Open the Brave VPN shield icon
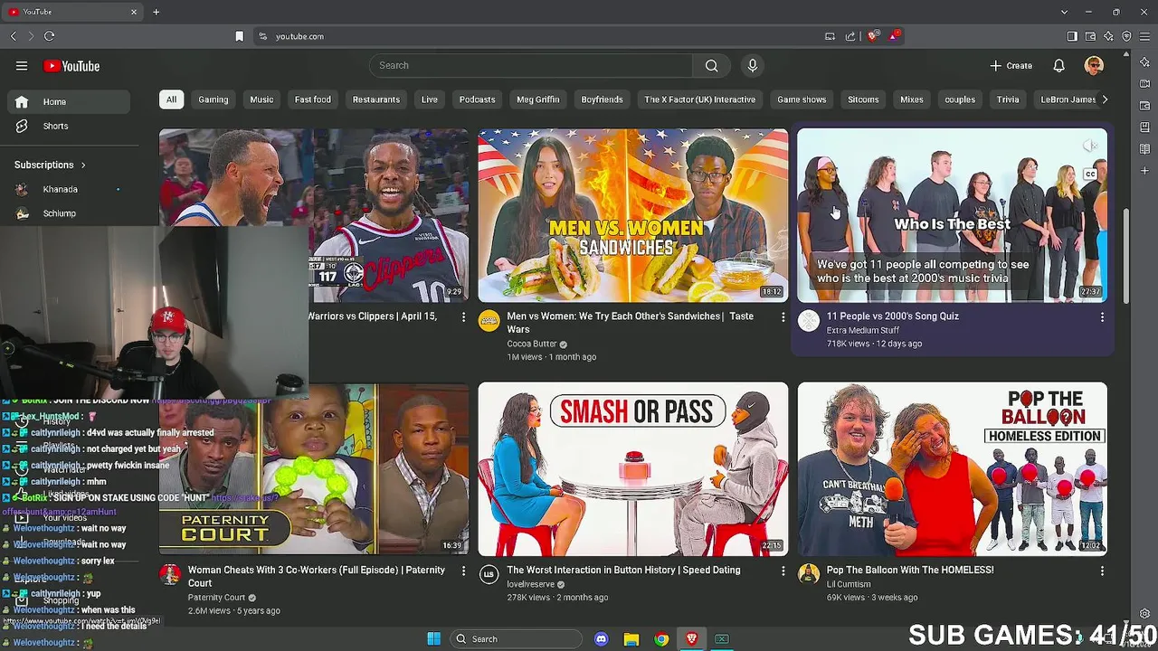Screen dimensions: 1158x651 coord(1126,36)
